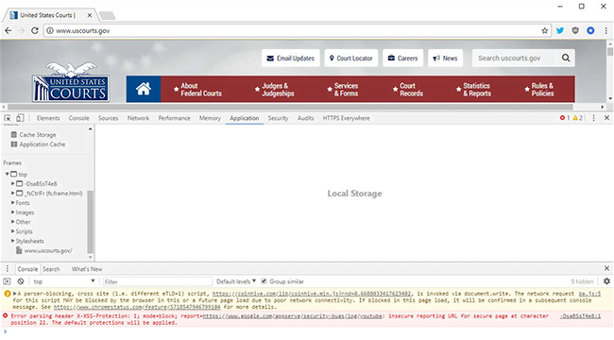Expand the _fsCtrlFr (fs.frame.html) frame

point(12,193)
